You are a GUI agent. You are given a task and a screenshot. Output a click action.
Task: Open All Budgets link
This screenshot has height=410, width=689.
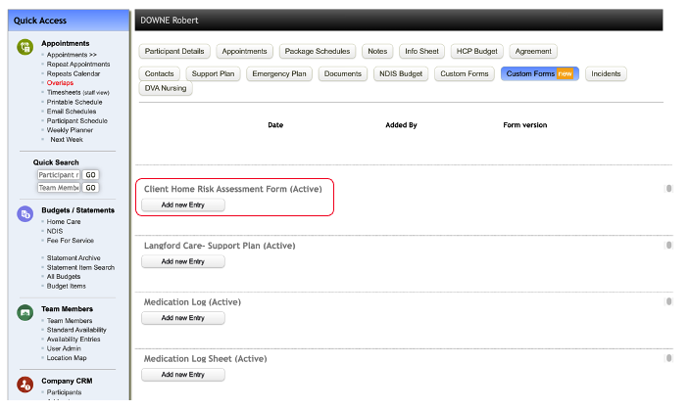tap(64, 277)
